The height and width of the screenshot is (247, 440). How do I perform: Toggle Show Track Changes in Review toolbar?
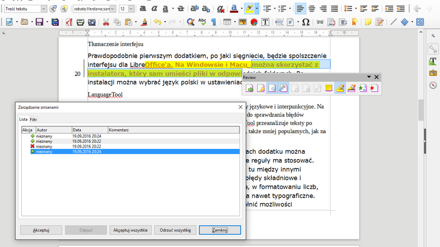(x=272, y=88)
